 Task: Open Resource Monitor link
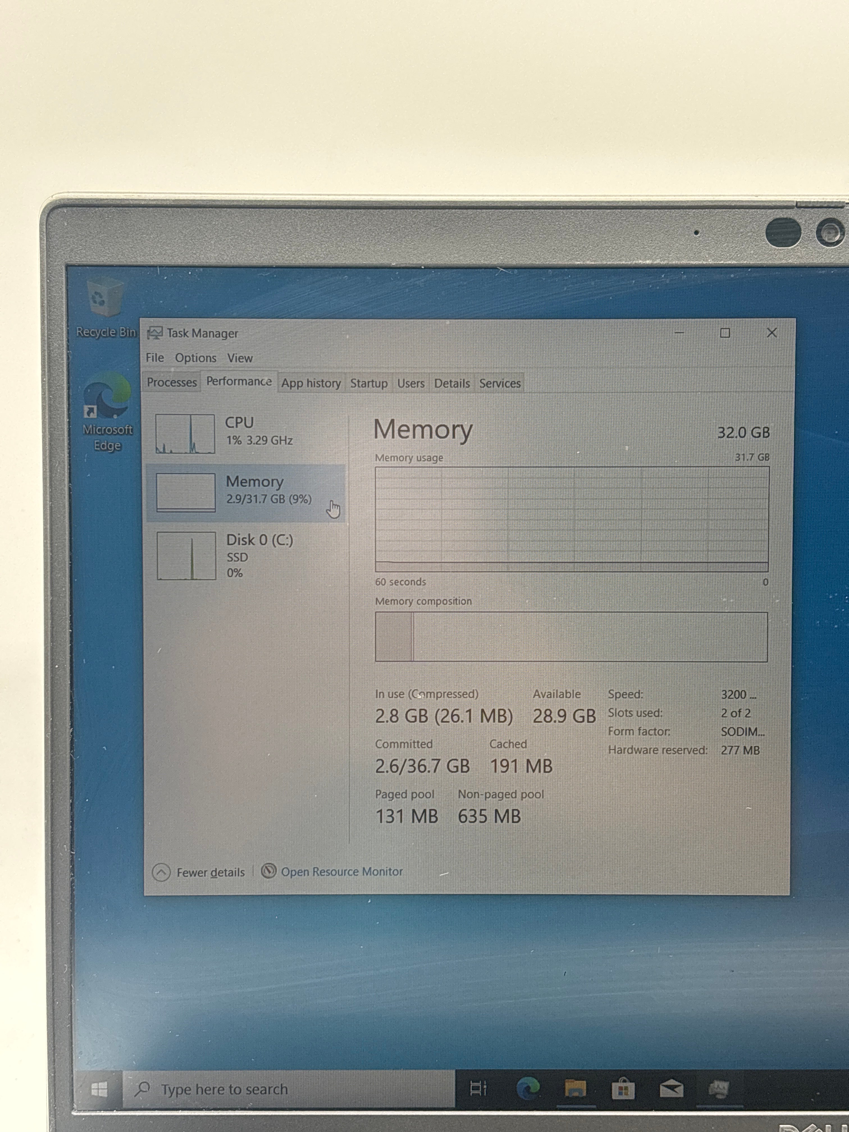(x=342, y=871)
